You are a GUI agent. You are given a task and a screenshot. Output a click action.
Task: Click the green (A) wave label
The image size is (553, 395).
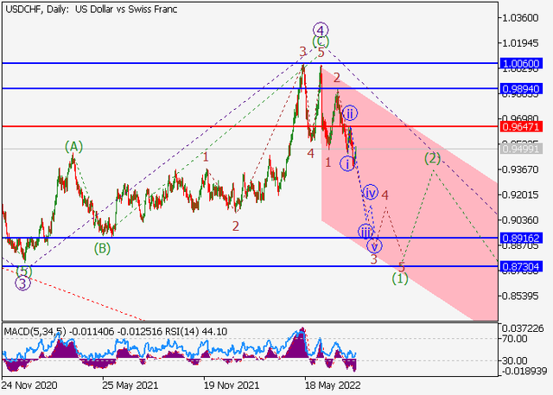pos(73,146)
